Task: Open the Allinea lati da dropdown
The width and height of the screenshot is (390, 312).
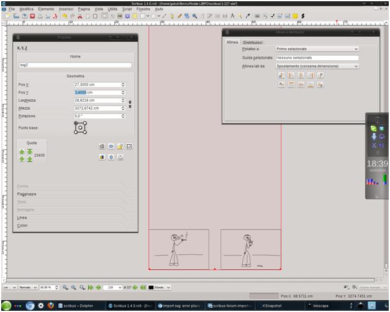Action: [317, 66]
